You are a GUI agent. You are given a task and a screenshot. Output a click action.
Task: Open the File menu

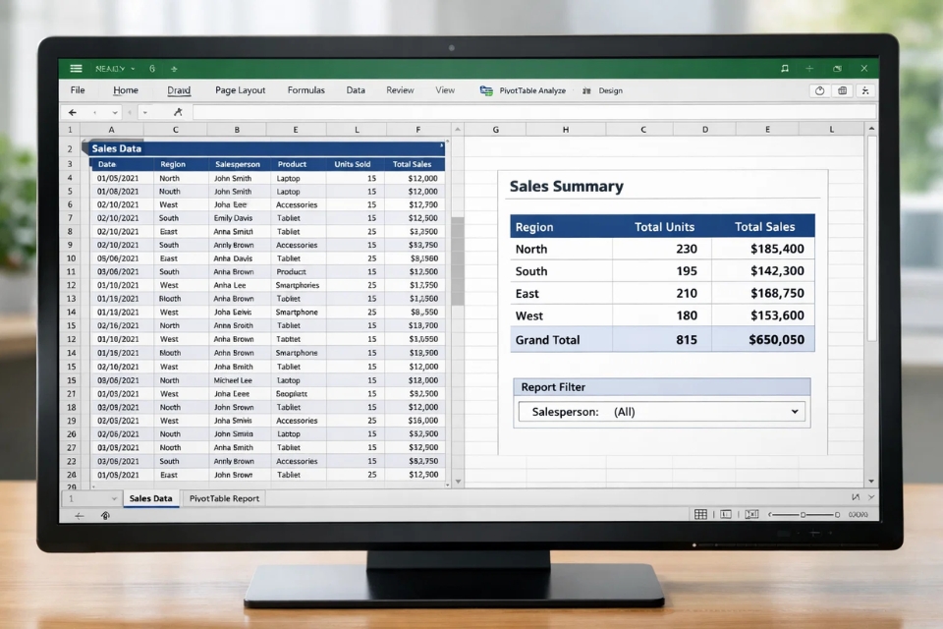(77, 90)
